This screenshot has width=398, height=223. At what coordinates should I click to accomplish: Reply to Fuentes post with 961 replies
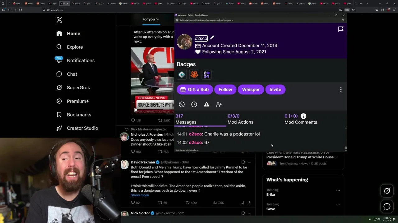tap(136, 151)
